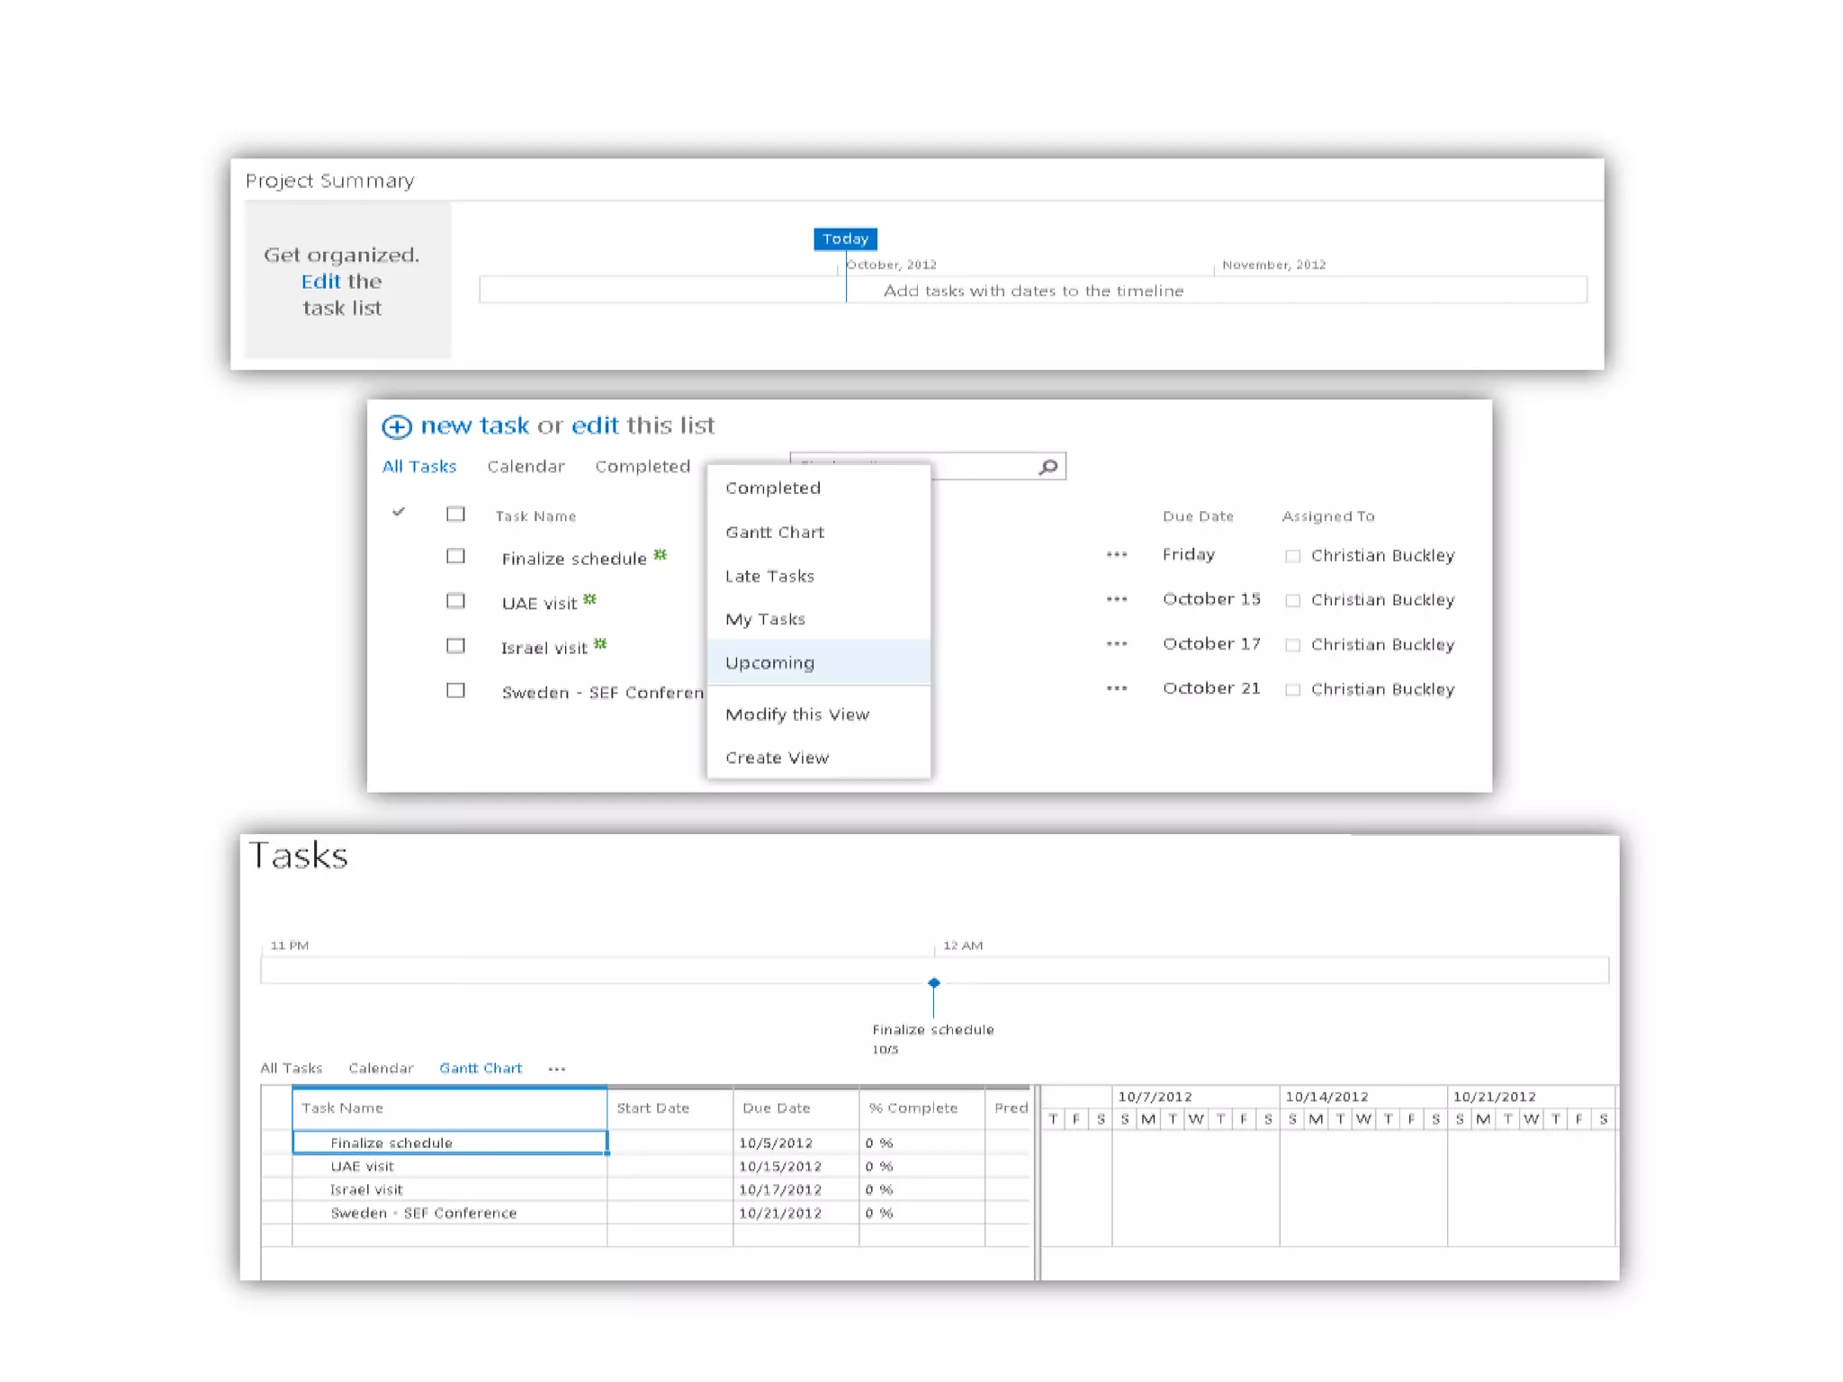Open ellipsis menu for Israel visit row
Screen dimensions: 1843x1382
pos(1117,644)
